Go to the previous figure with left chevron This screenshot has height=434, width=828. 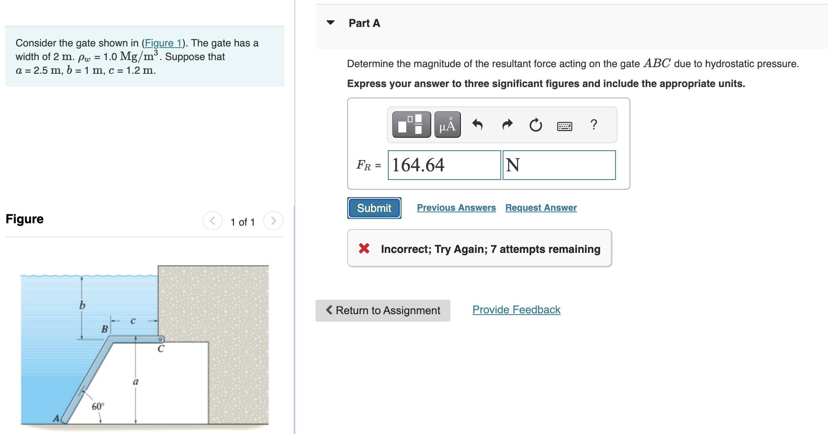point(212,221)
